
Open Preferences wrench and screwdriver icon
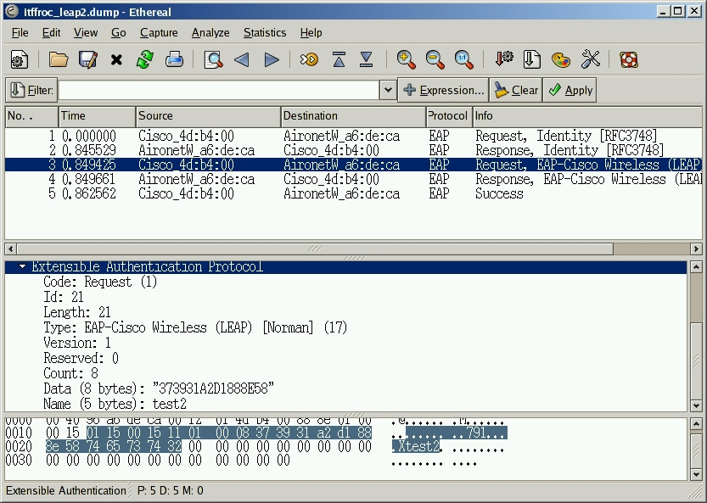click(x=591, y=59)
